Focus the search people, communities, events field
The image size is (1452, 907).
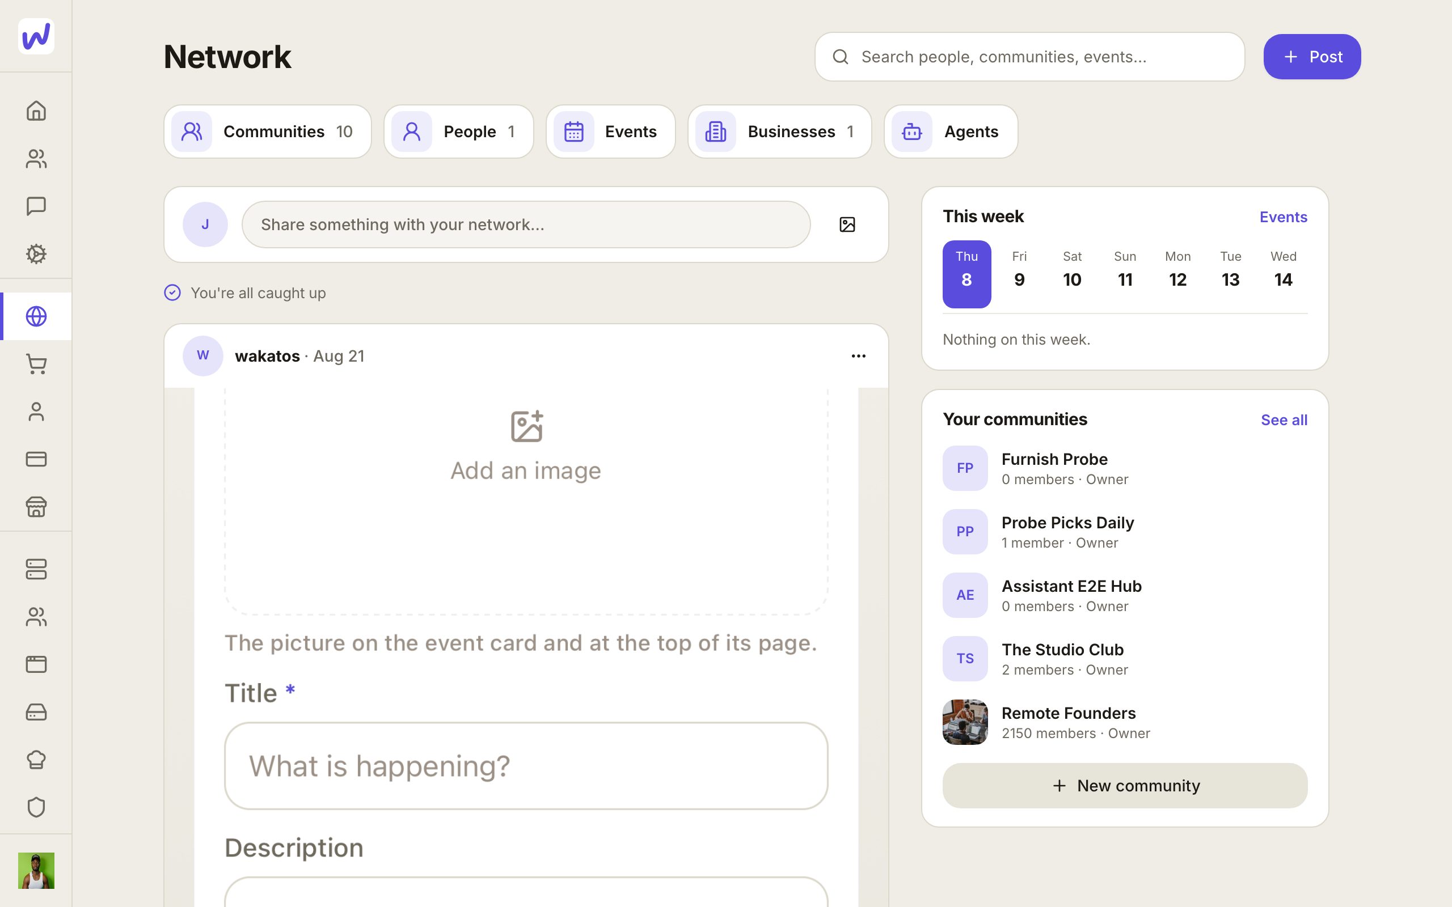1029,56
